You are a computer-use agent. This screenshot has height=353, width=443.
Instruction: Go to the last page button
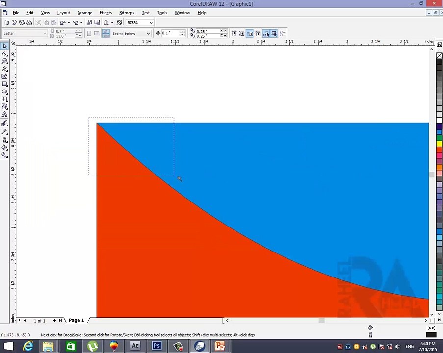pyautogui.click(x=60, y=320)
